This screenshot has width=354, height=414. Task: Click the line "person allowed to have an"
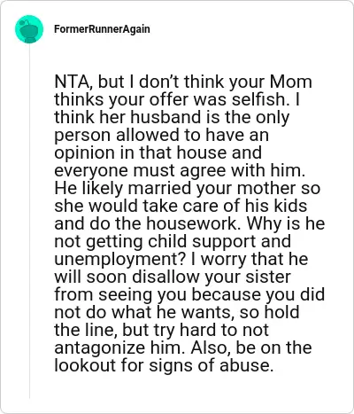161,135
